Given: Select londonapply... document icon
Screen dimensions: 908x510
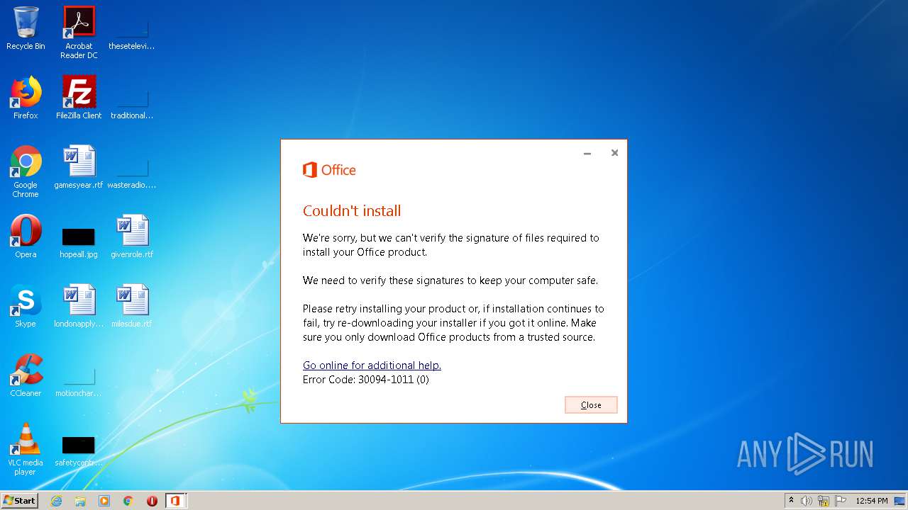Looking at the screenshot, I should click(79, 306).
